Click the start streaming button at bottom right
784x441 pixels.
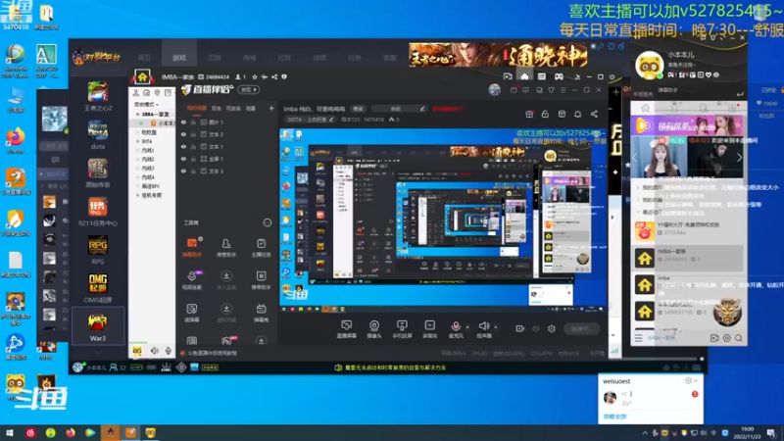click(x=581, y=328)
